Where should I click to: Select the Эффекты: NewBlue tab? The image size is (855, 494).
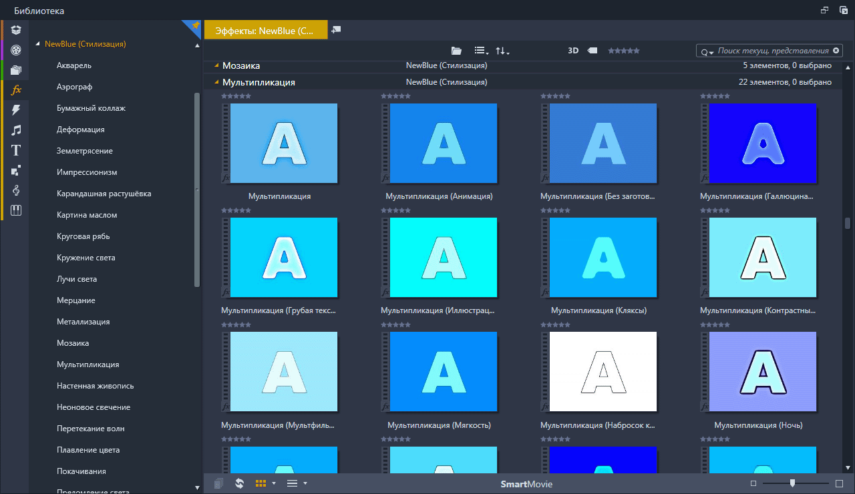[266, 30]
